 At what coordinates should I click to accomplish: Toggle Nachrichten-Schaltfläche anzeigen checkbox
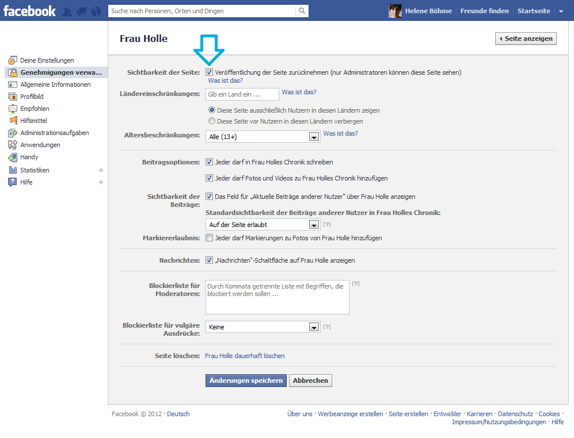(x=209, y=260)
